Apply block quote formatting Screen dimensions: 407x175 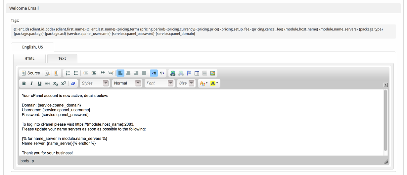tap(103, 73)
